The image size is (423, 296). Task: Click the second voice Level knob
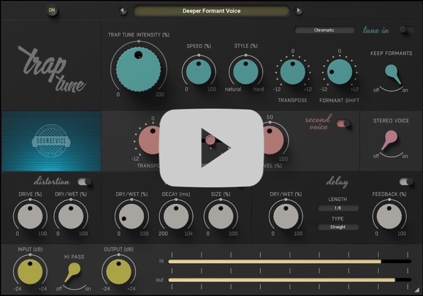[x=273, y=140]
